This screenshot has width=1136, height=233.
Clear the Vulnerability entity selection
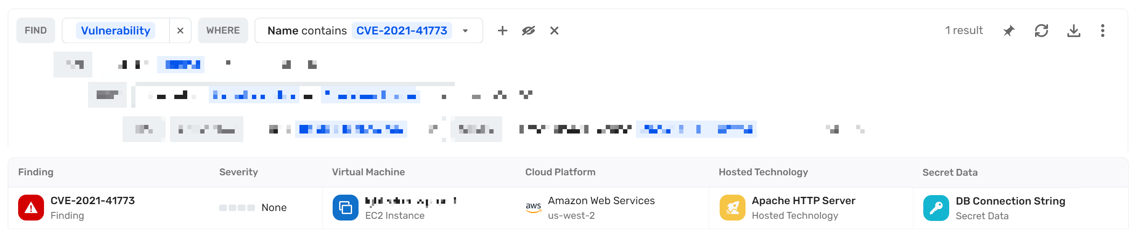click(x=180, y=31)
